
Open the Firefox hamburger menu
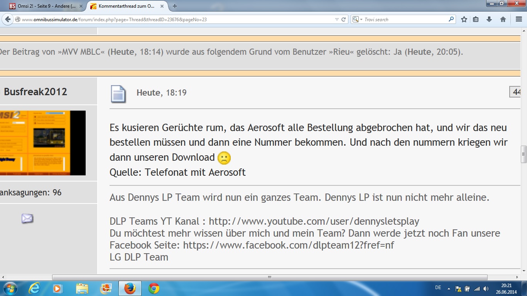(x=519, y=19)
